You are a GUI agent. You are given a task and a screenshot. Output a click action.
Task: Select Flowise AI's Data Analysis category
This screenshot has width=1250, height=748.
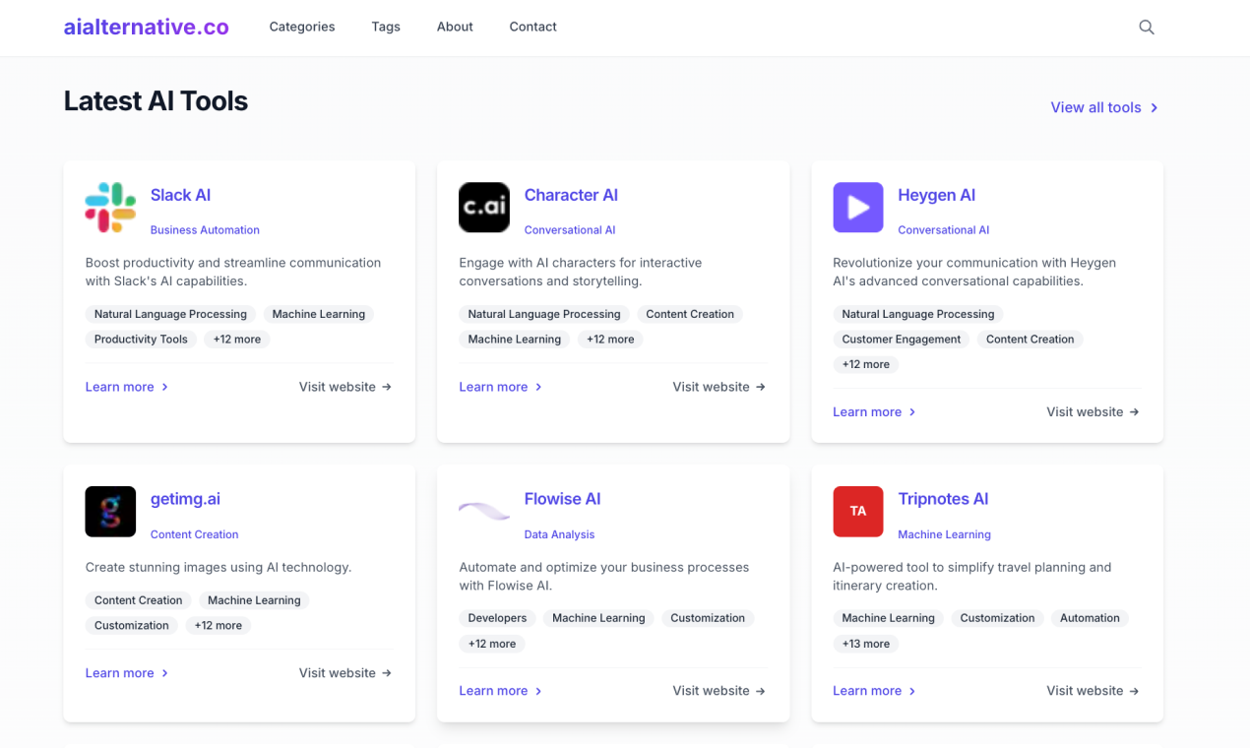coord(559,534)
